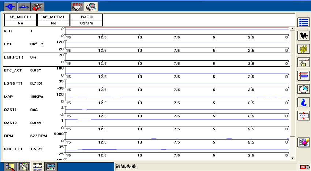
Task: Click the 0.94V O2S12 value
Action: (36, 123)
